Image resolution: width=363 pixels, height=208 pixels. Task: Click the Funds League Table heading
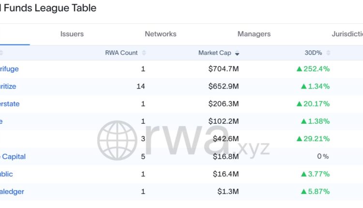click(x=48, y=8)
